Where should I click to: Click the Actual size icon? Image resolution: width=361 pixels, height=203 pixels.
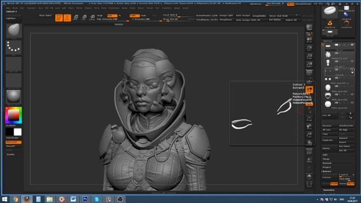click(x=309, y=56)
